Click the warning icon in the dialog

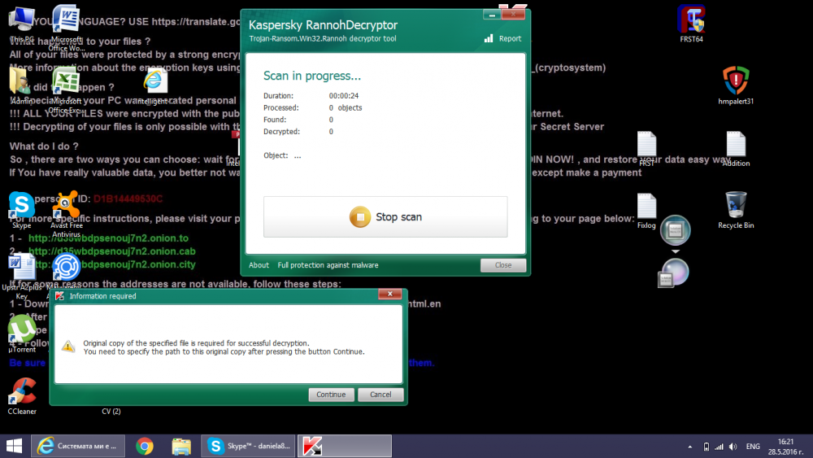click(68, 346)
